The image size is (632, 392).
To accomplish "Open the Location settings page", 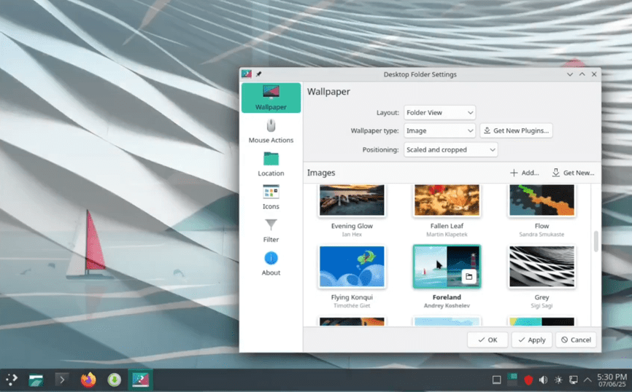I will [x=271, y=164].
